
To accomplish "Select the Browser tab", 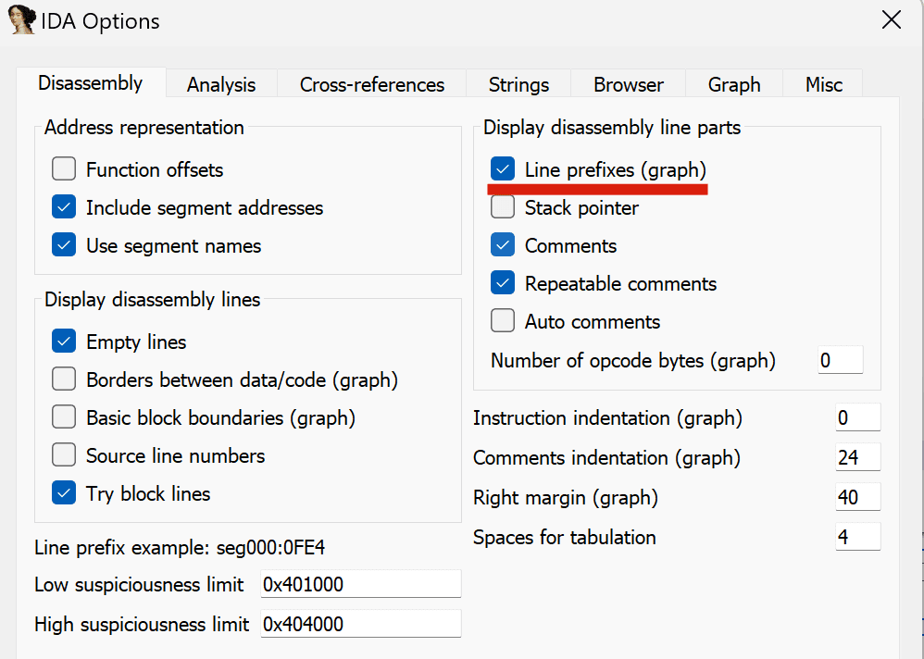I will coord(628,84).
